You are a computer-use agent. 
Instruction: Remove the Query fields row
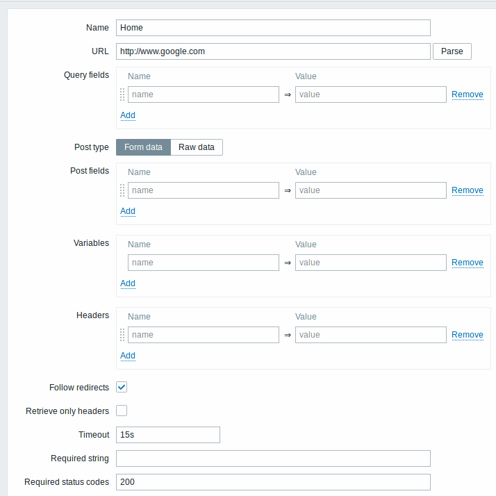click(468, 94)
